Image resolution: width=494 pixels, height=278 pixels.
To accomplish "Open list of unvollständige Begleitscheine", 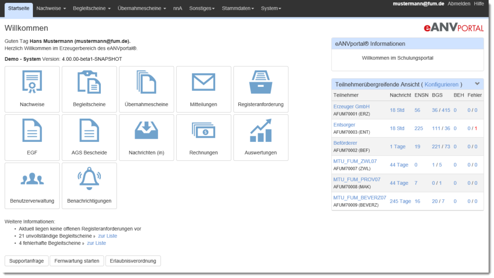I will [108, 236].
